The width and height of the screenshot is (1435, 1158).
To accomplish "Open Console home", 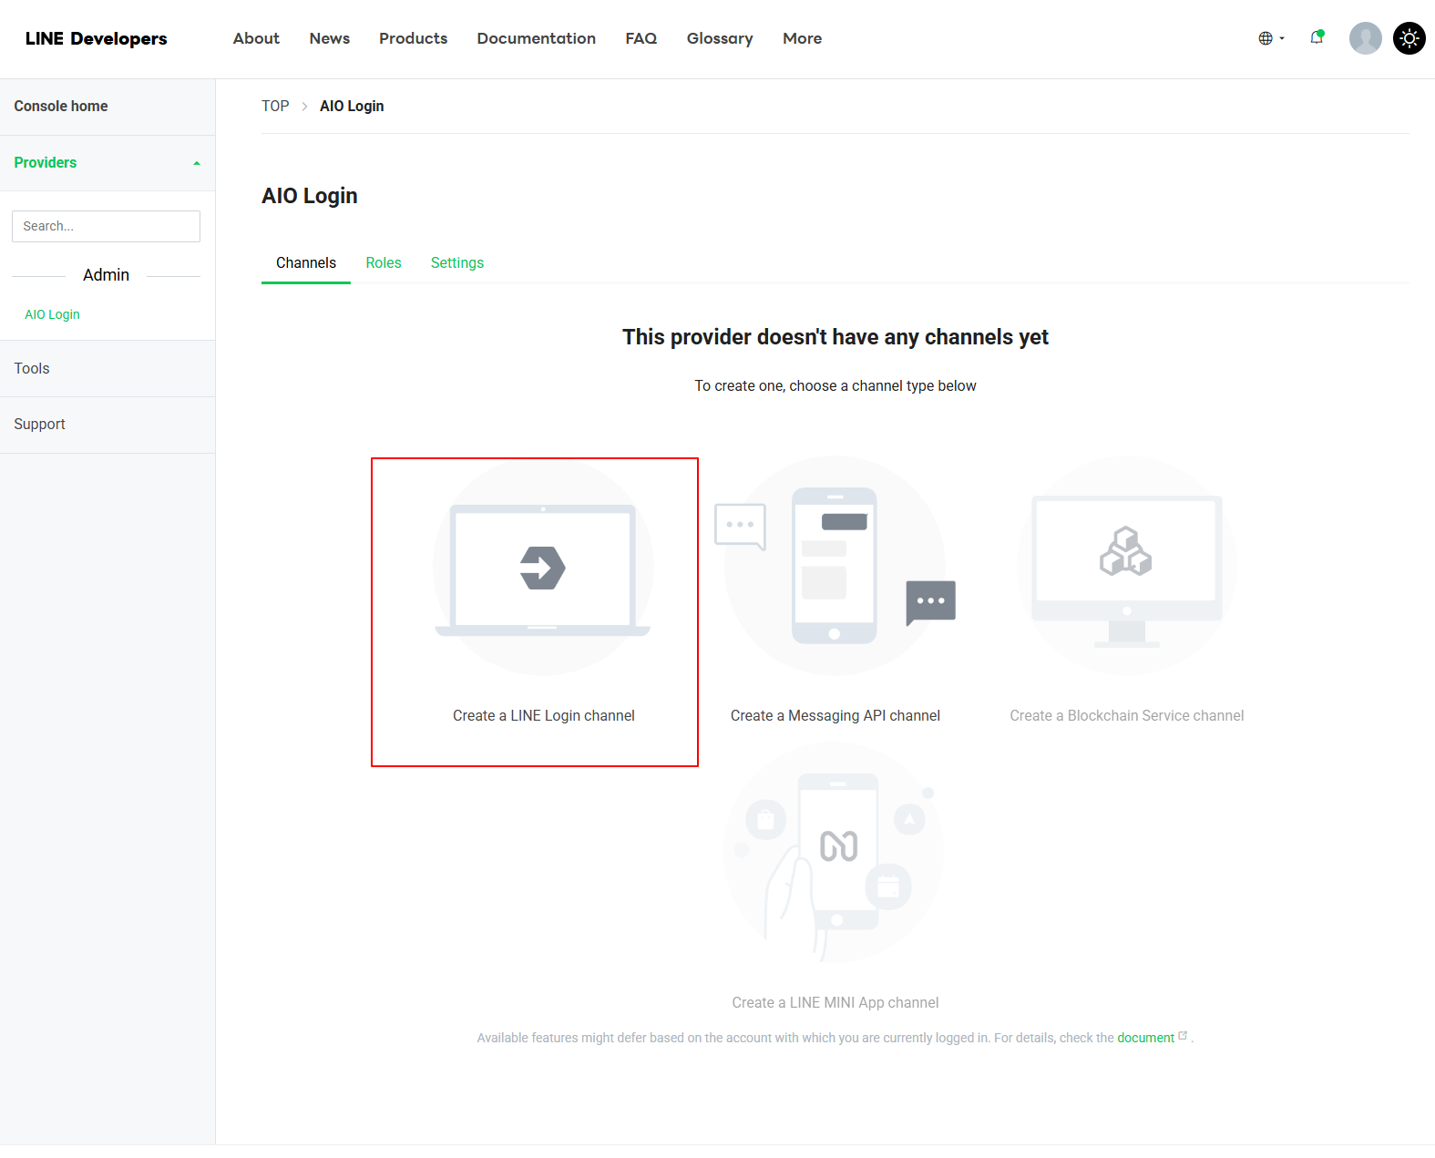I will coord(61,106).
